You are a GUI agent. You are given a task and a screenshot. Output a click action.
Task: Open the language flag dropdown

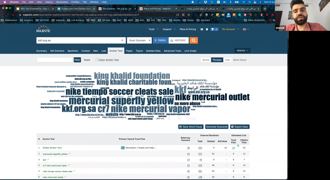pyautogui.click(x=246, y=29)
